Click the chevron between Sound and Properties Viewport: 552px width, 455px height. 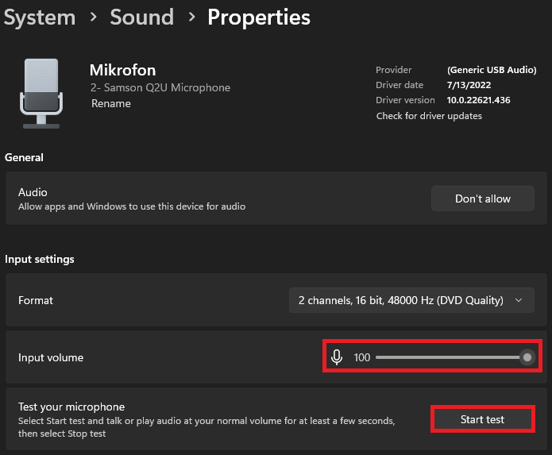(191, 17)
